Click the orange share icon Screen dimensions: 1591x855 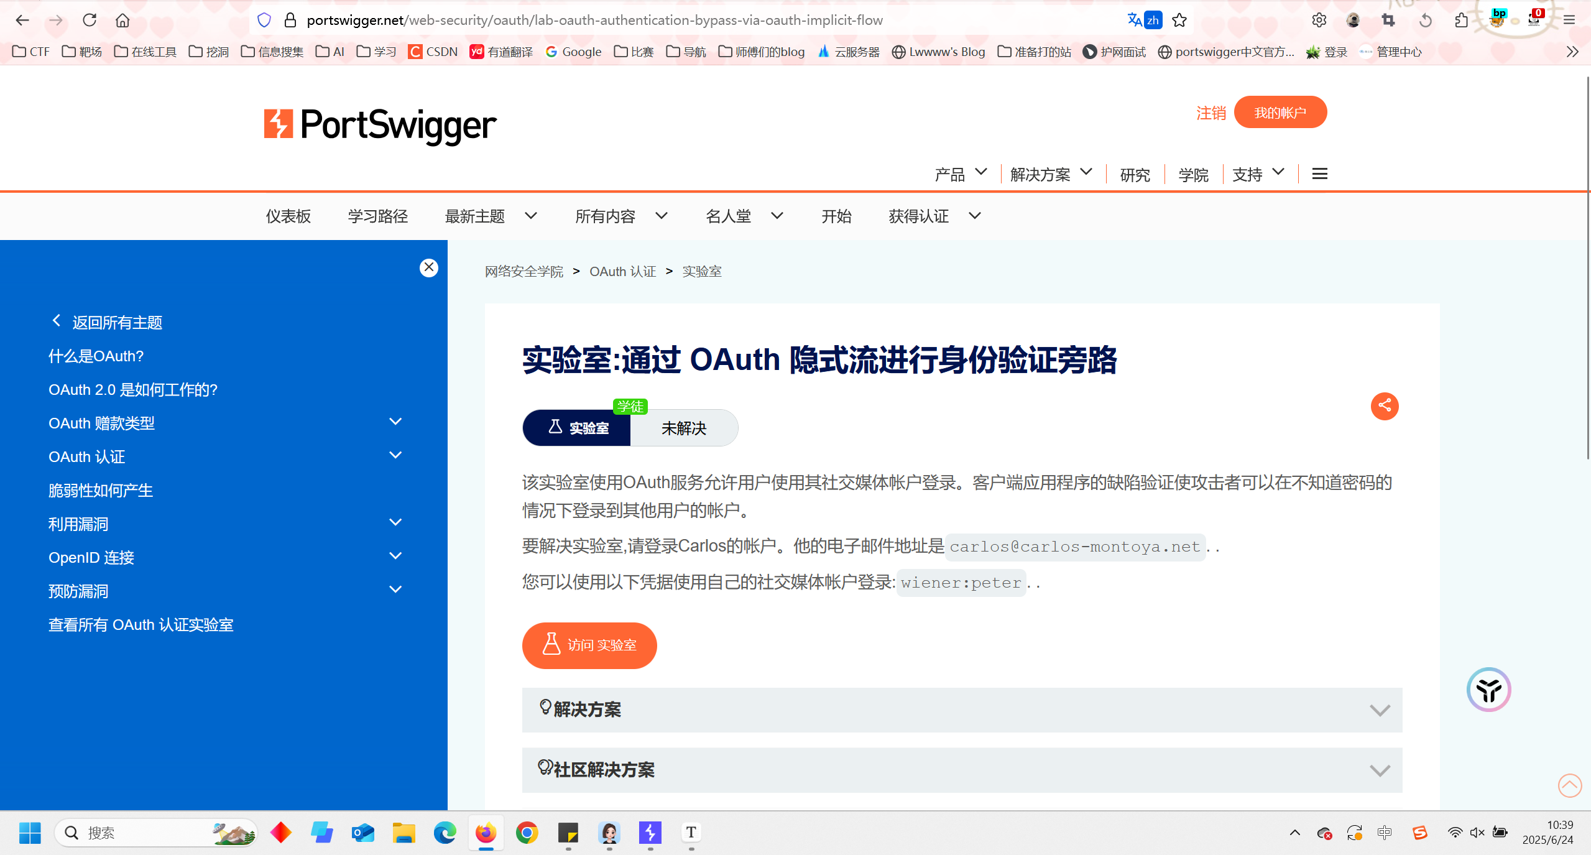pyautogui.click(x=1384, y=406)
